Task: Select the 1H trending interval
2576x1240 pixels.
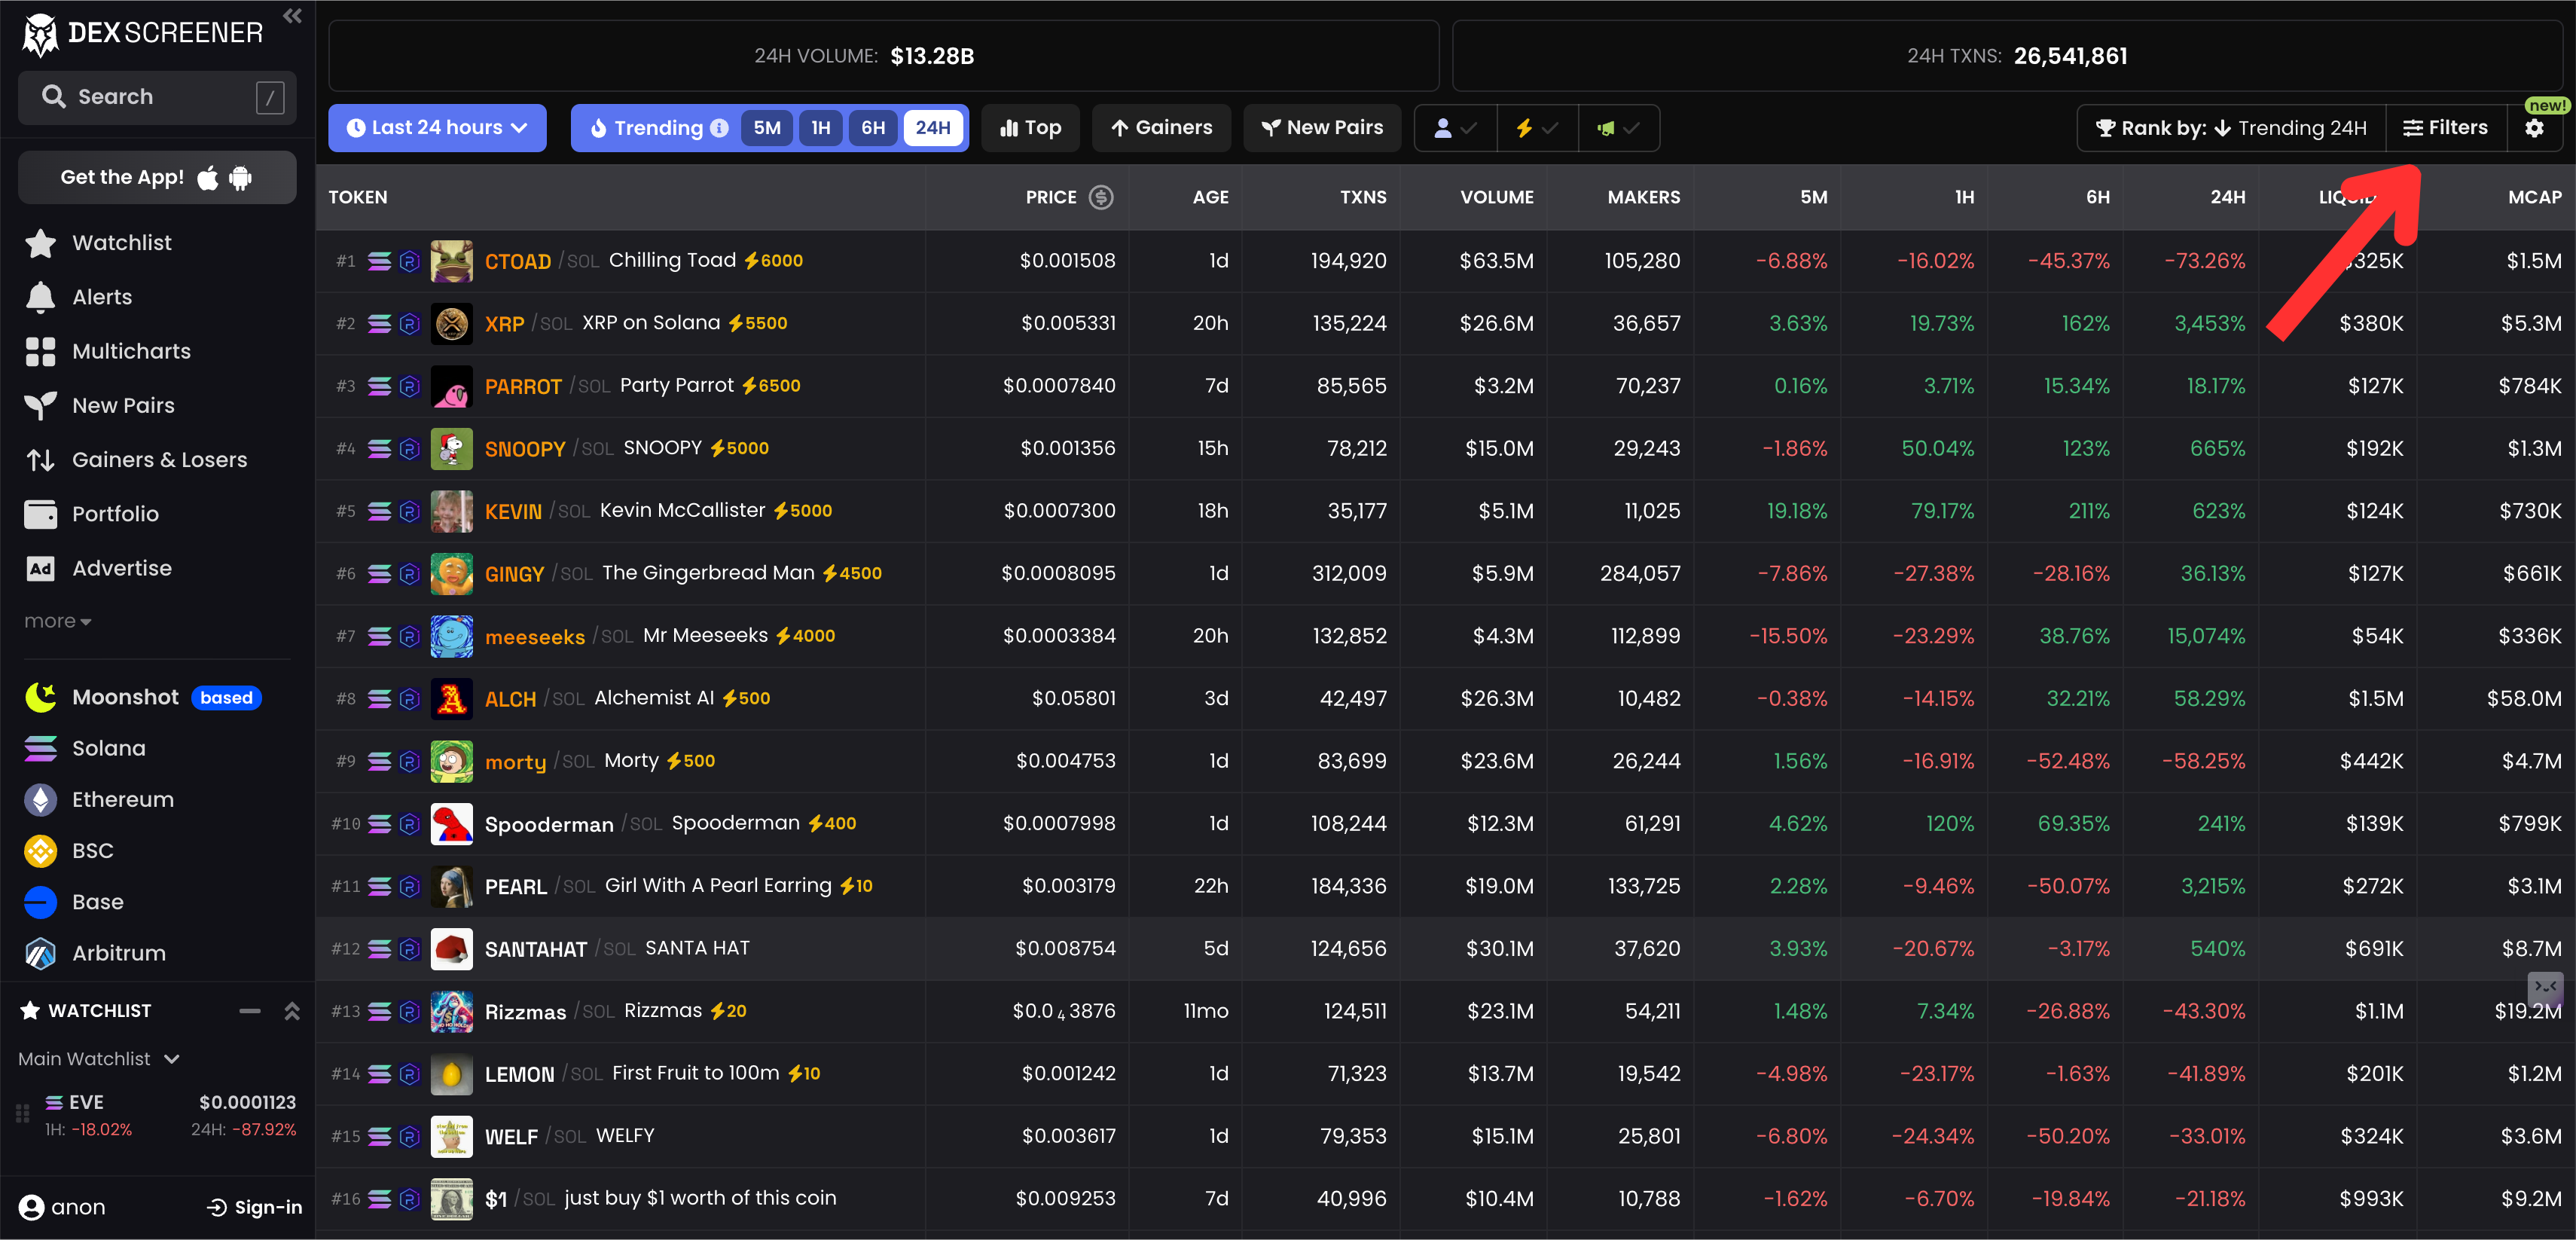Action: (x=821, y=128)
